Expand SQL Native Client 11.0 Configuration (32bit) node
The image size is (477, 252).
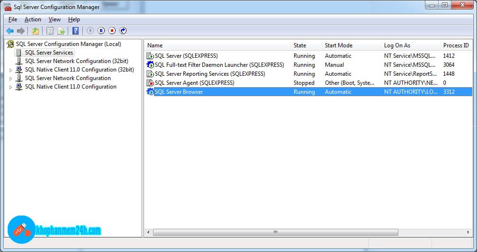click(11, 70)
